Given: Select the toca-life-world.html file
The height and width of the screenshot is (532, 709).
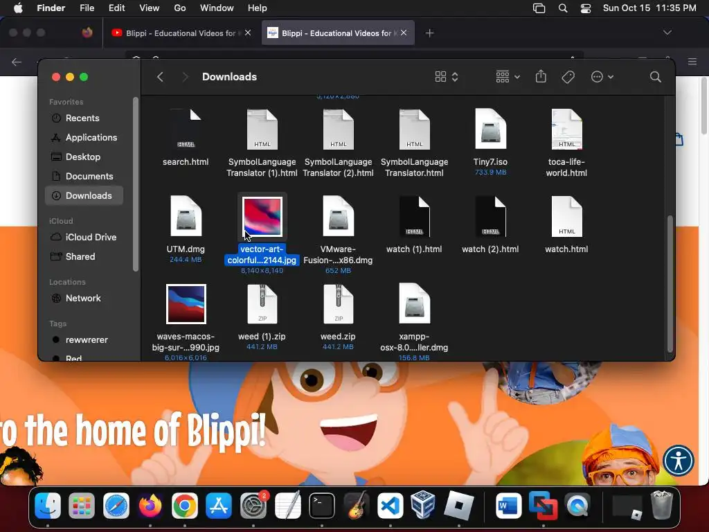Looking at the screenshot, I should pyautogui.click(x=566, y=143).
